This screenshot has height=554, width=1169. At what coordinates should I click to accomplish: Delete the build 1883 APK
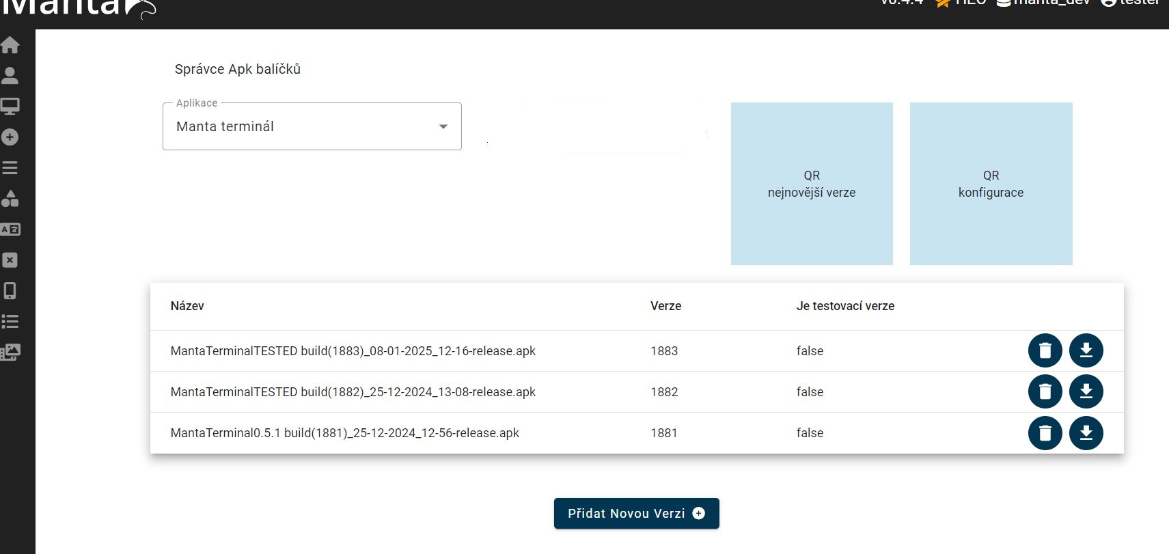[1045, 350]
